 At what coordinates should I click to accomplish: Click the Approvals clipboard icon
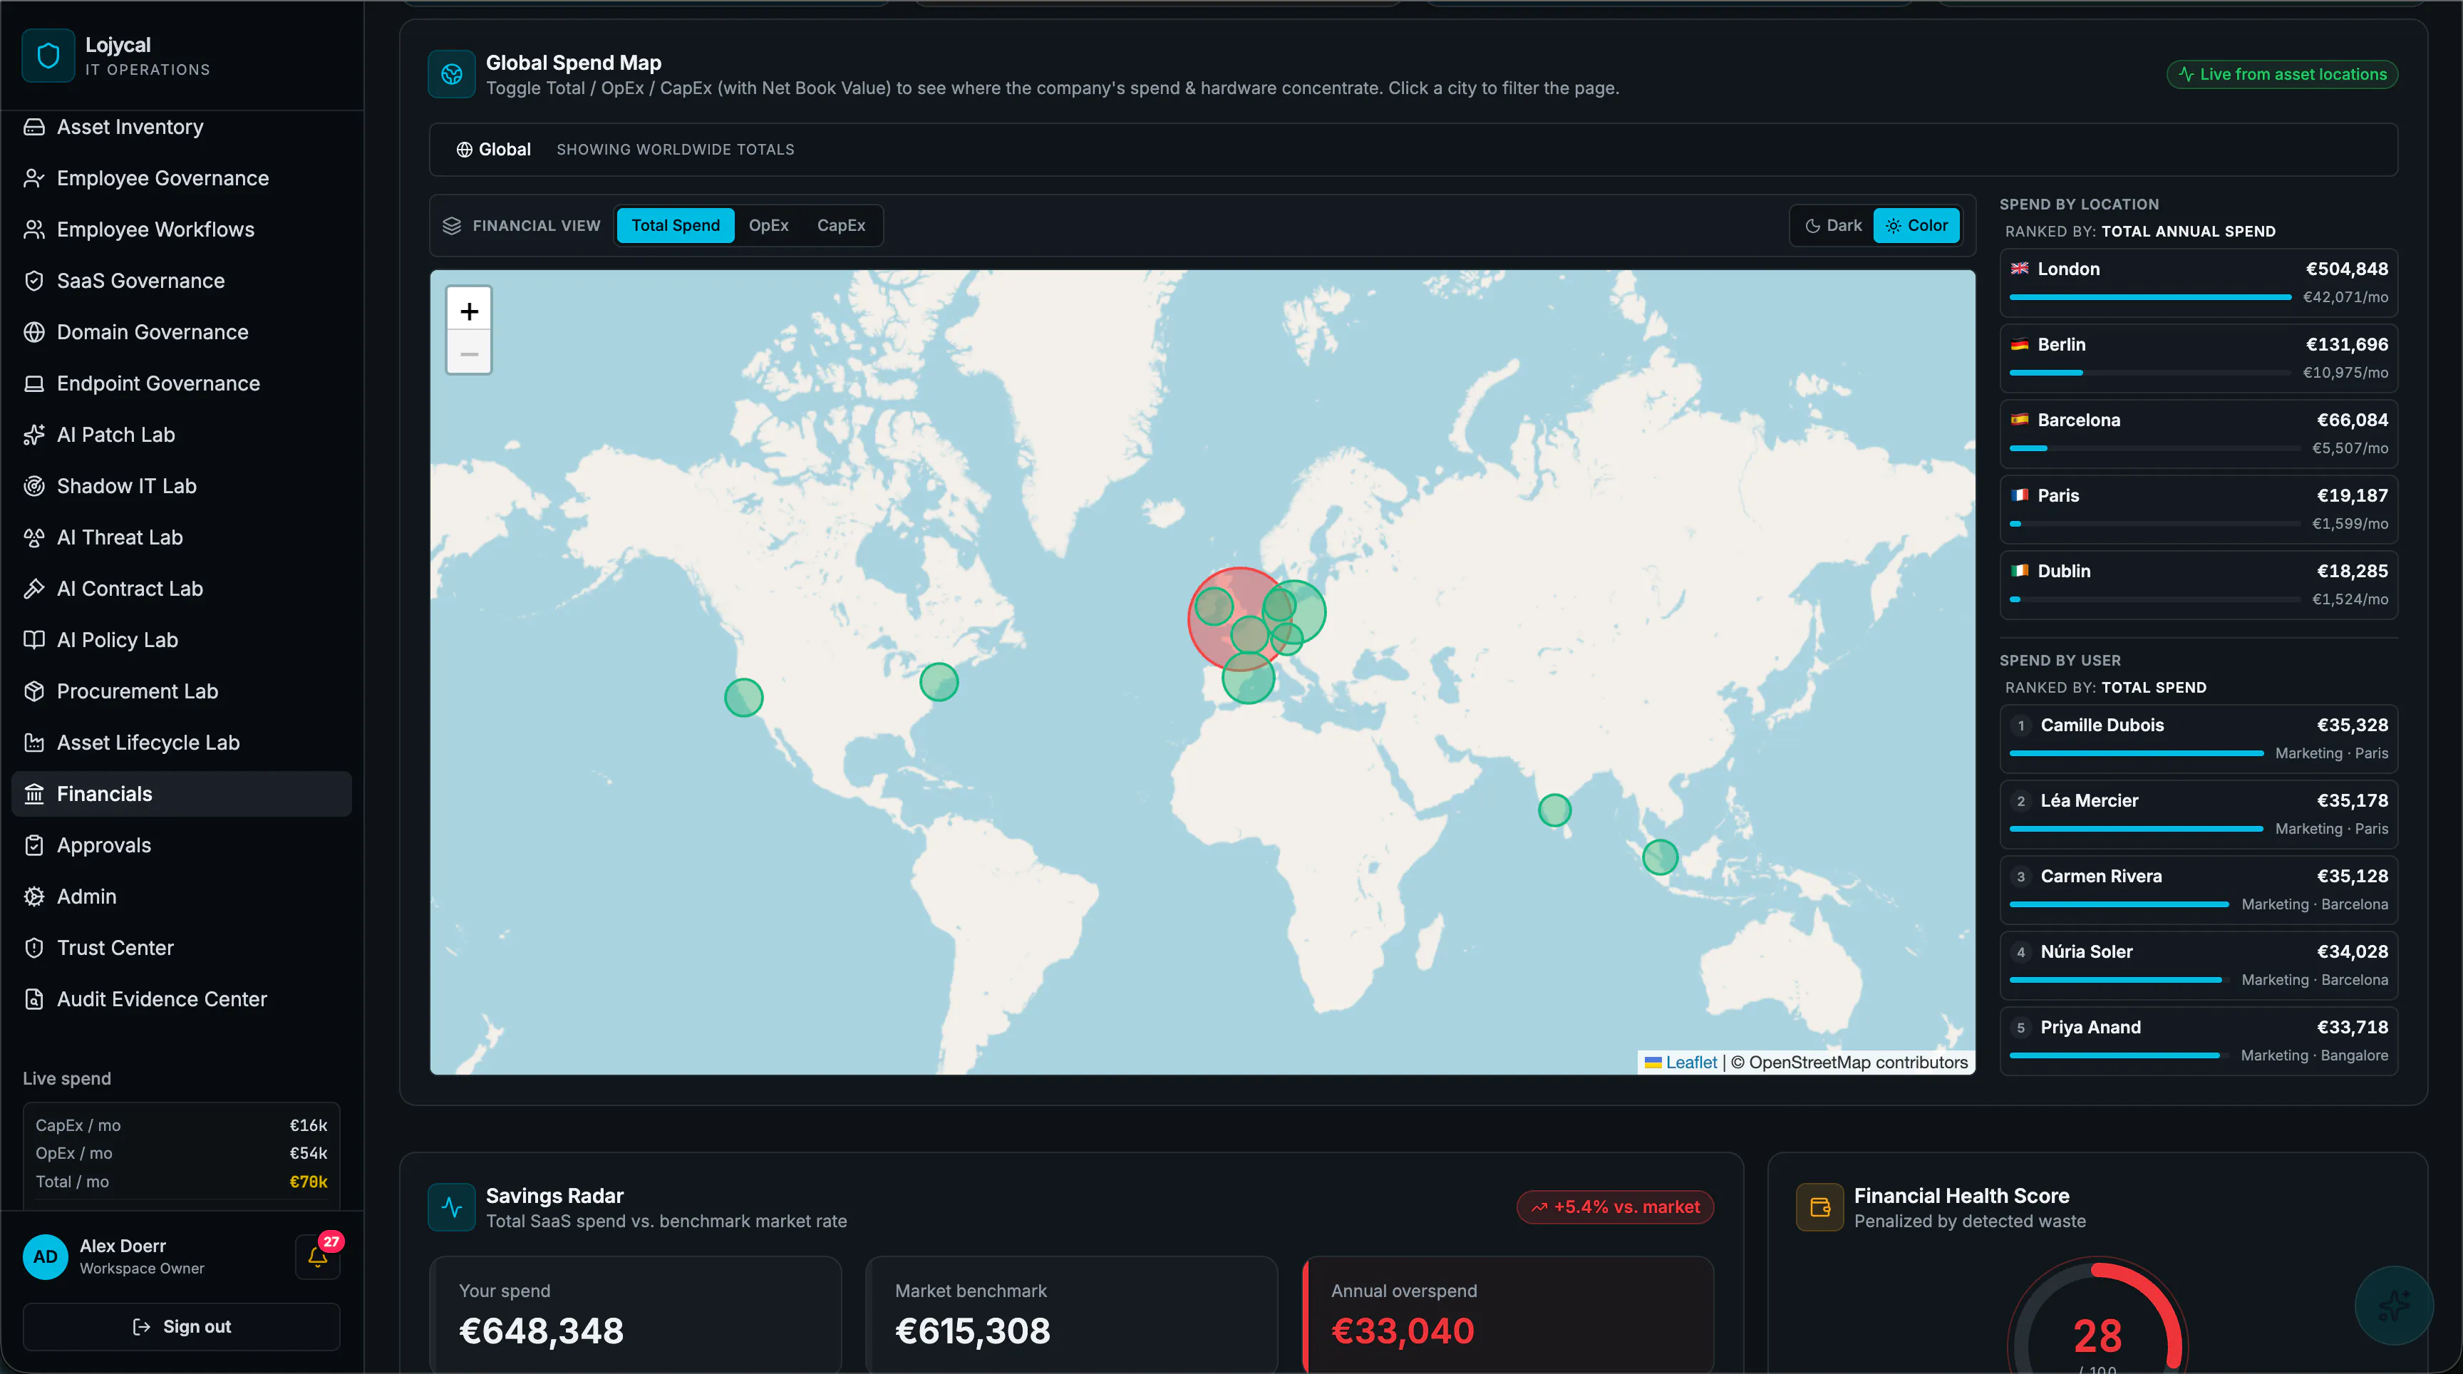(34, 845)
